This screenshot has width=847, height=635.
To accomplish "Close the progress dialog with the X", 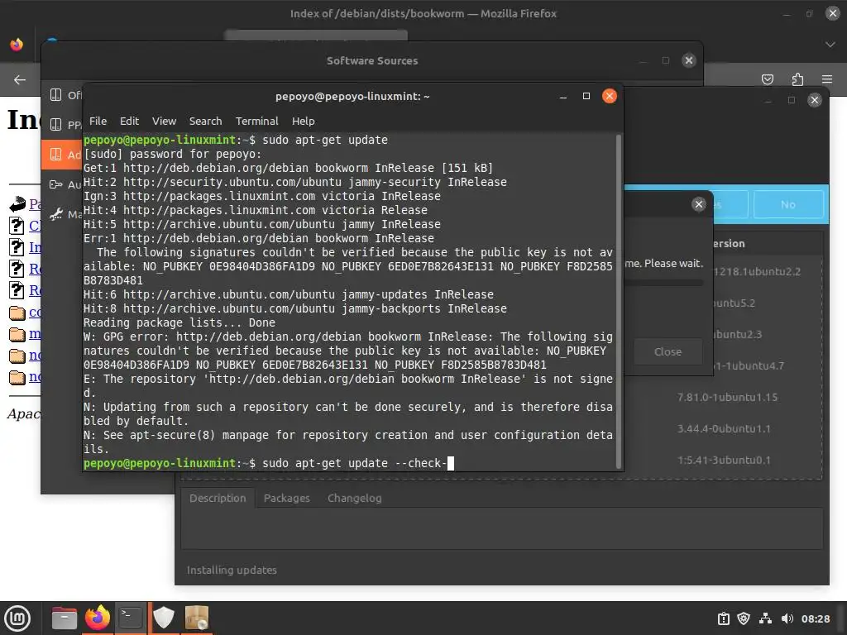I will (698, 204).
